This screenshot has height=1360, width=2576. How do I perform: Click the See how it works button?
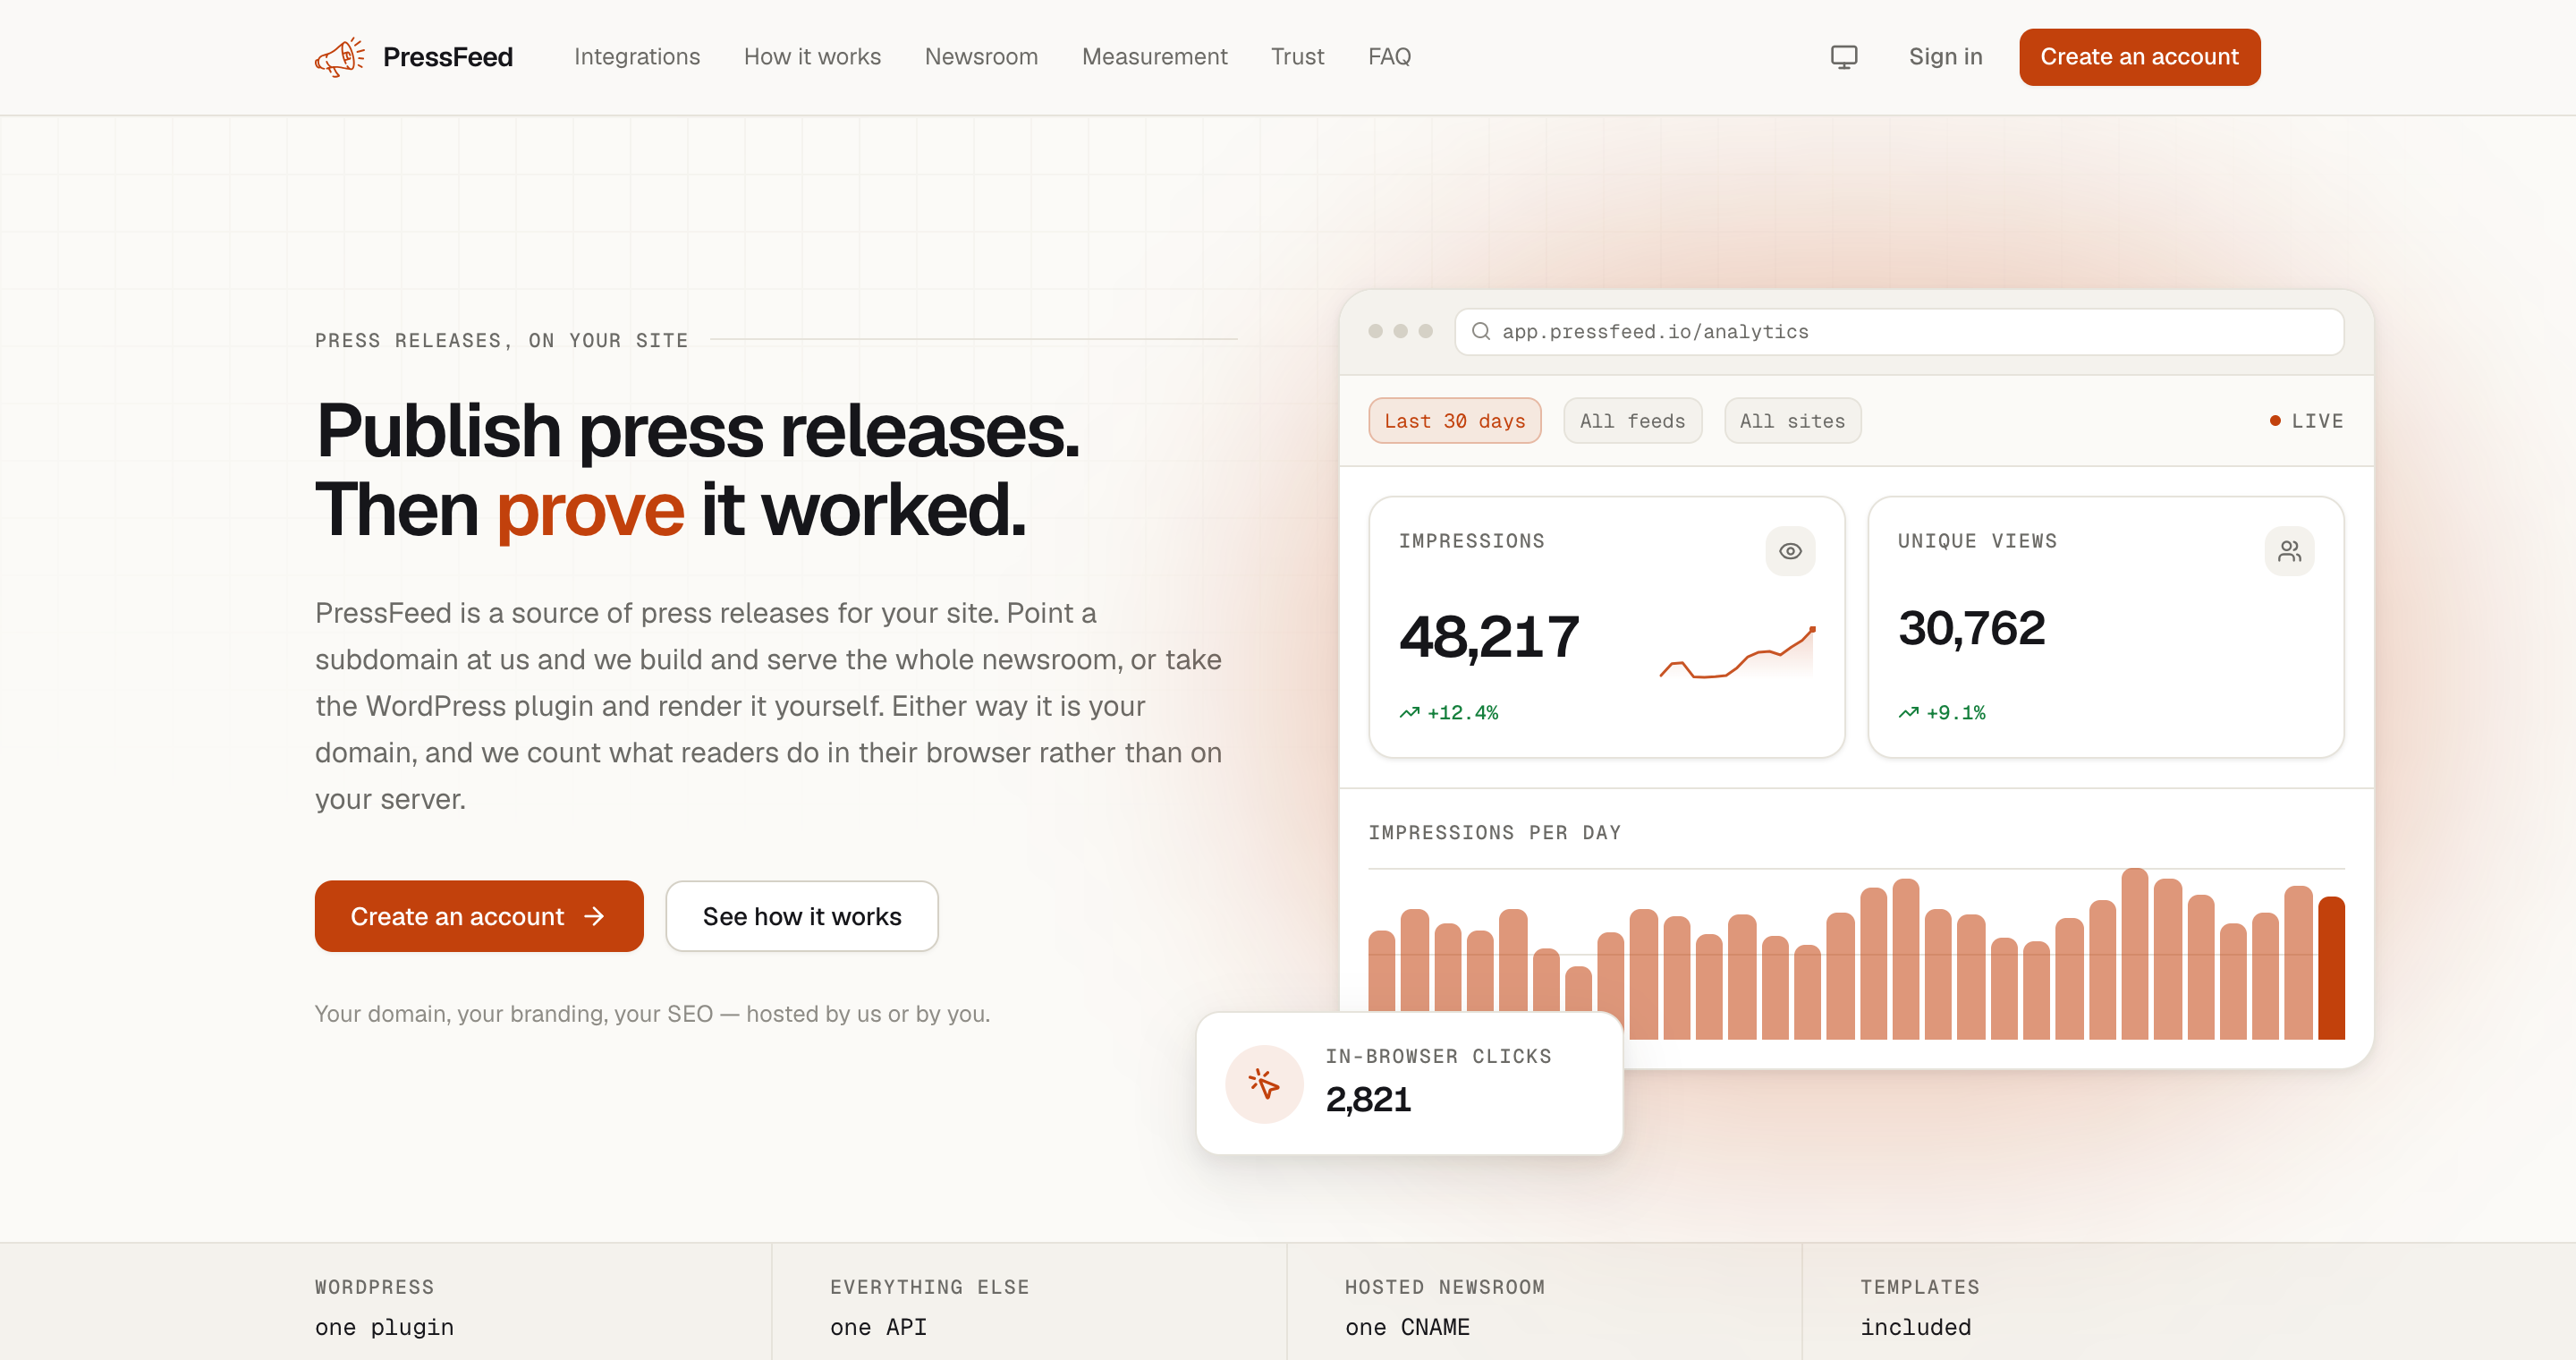tap(801, 916)
